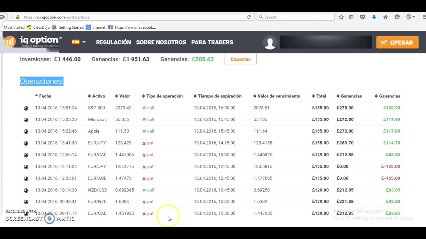426x239 pixels.
Task: Click the £221.88 Ganancias cell
Action: pos(345,201)
